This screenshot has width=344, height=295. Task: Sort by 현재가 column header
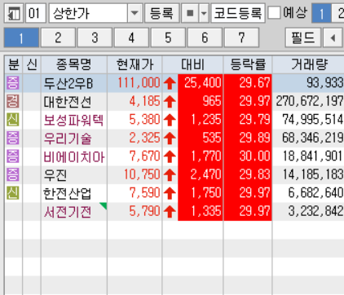pos(135,64)
